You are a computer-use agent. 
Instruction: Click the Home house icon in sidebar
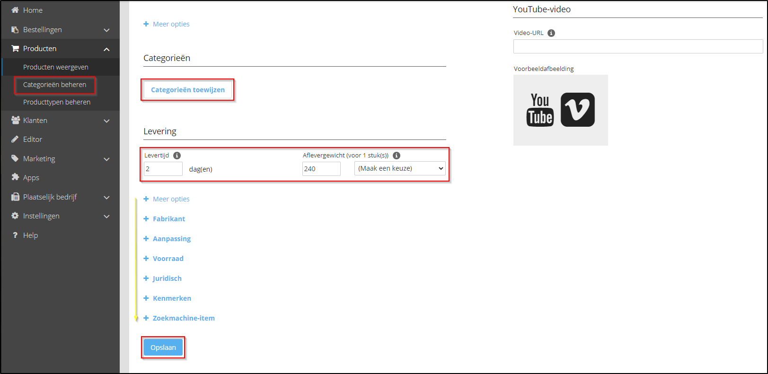pyautogui.click(x=15, y=10)
